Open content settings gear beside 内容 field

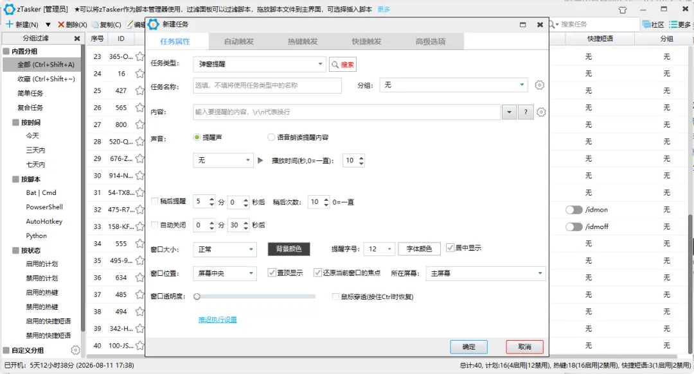pyautogui.click(x=541, y=112)
